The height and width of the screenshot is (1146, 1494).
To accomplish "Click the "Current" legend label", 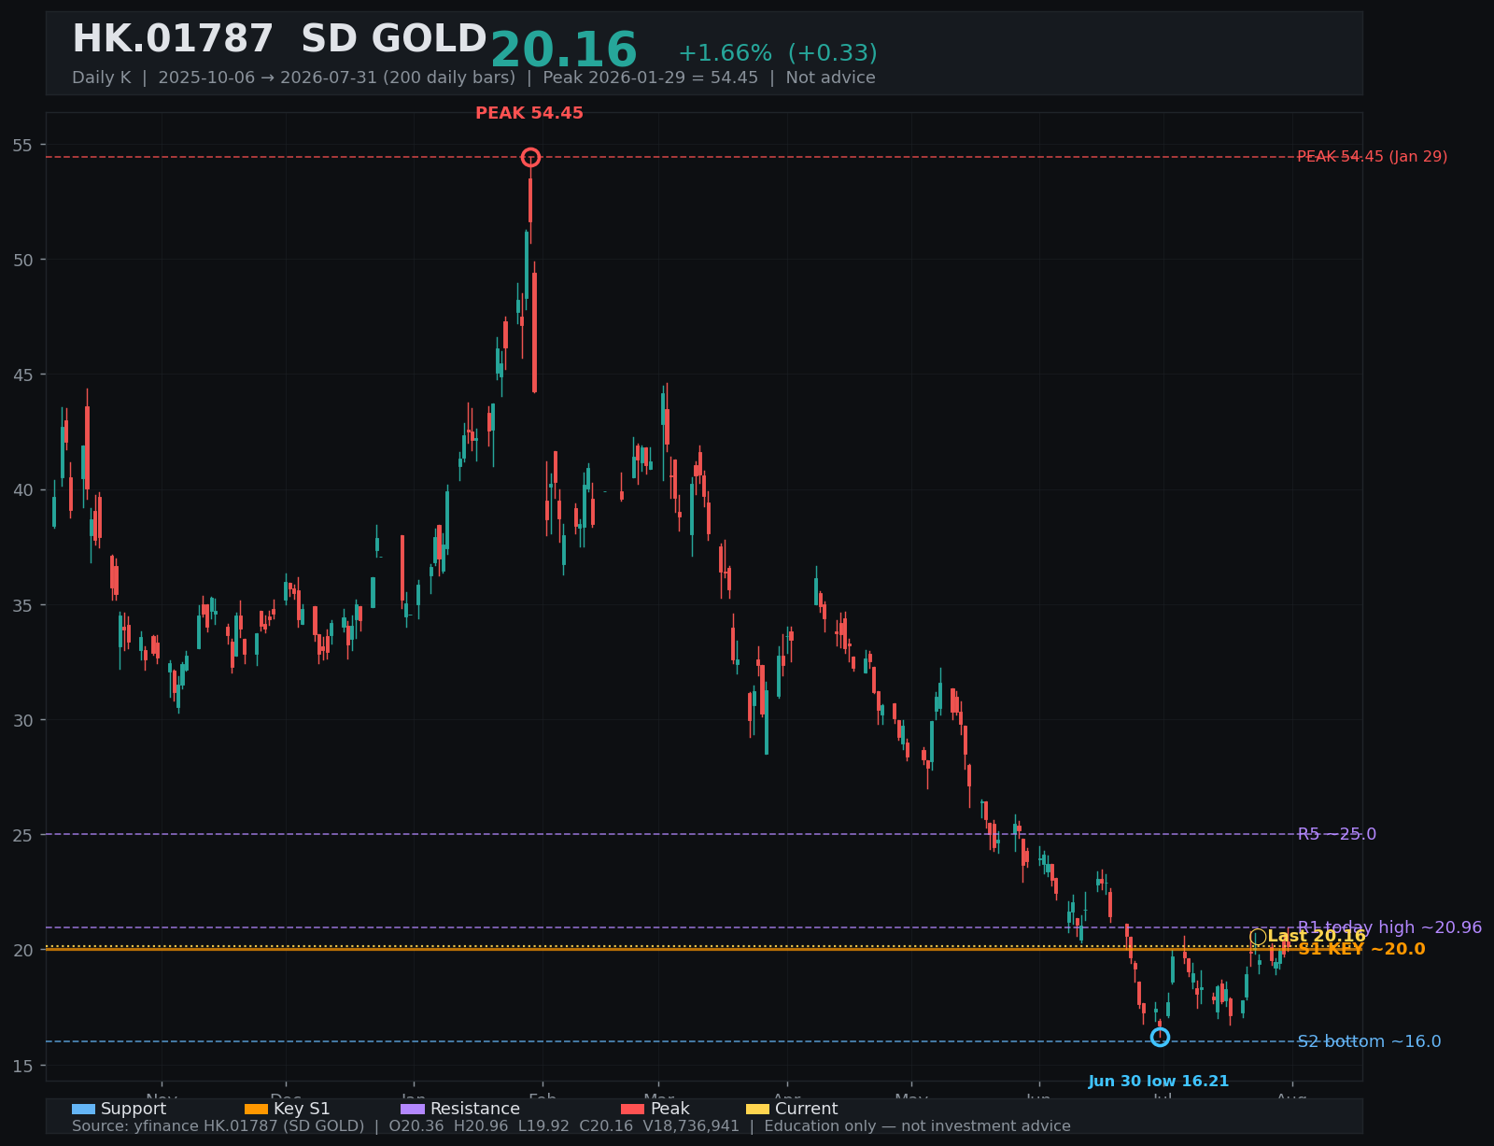I will tap(807, 1109).
